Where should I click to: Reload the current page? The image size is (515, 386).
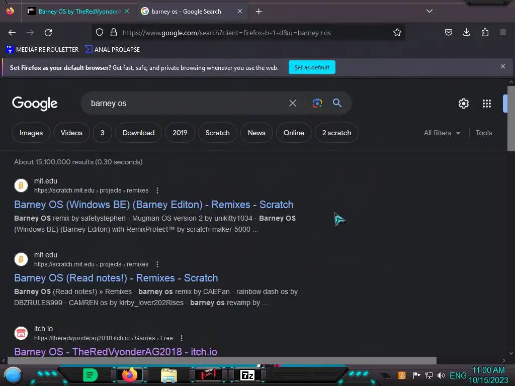48,33
